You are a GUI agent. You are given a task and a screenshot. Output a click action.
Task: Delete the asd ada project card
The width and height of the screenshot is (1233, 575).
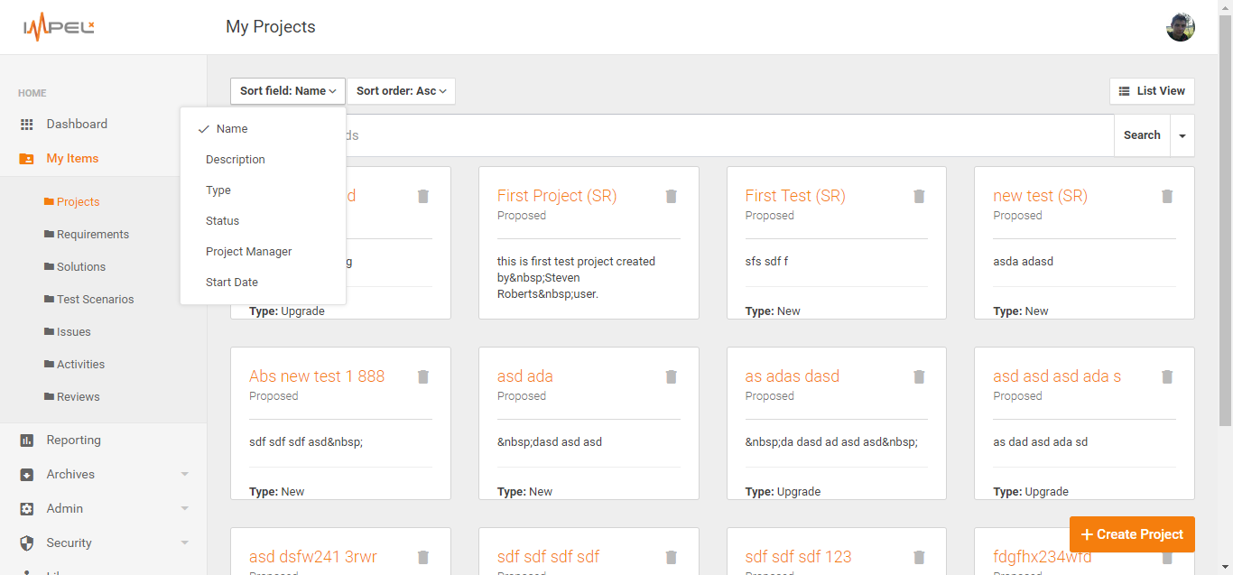(671, 376)
